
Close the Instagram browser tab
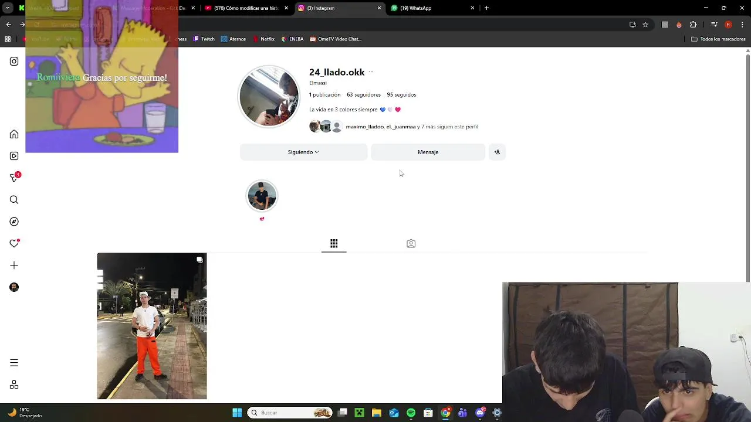click(379, 8)
